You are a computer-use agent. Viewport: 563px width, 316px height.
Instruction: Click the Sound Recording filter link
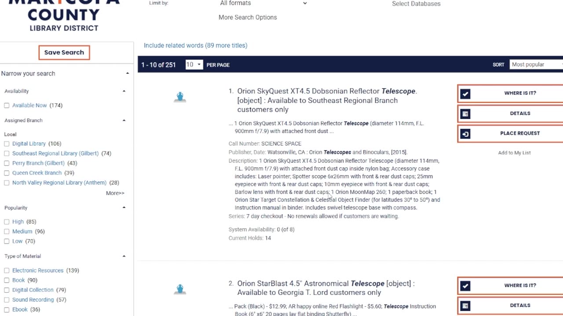[33, 300]
